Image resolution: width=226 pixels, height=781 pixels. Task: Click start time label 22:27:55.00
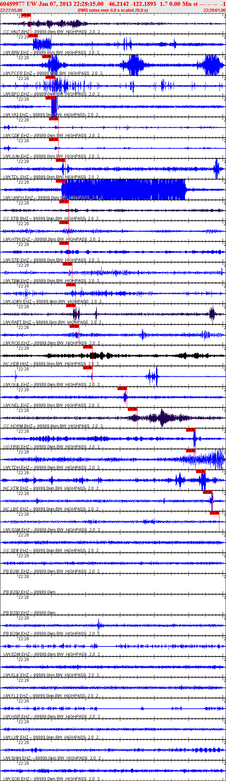pyautogui.click(x=11, y=10)
